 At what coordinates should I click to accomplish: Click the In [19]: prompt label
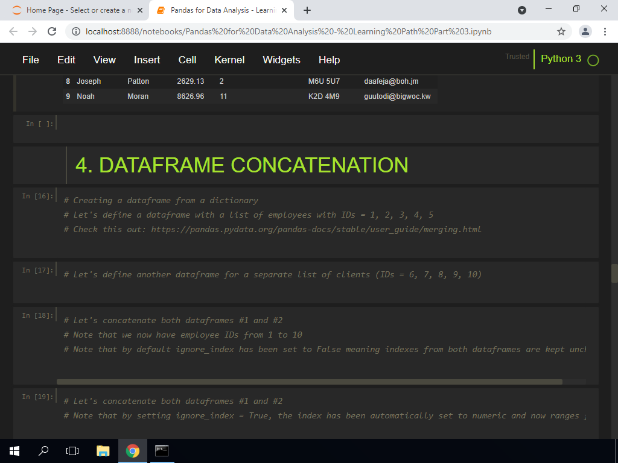tap(37, 397)
